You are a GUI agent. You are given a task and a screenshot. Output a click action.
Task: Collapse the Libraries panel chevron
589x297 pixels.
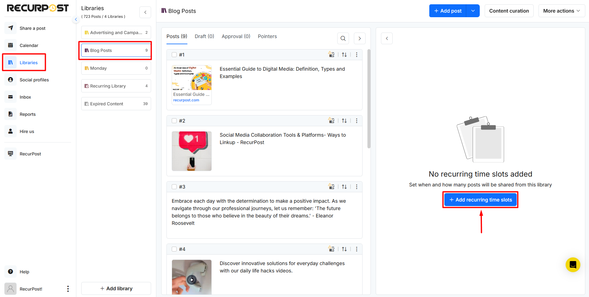145,12
